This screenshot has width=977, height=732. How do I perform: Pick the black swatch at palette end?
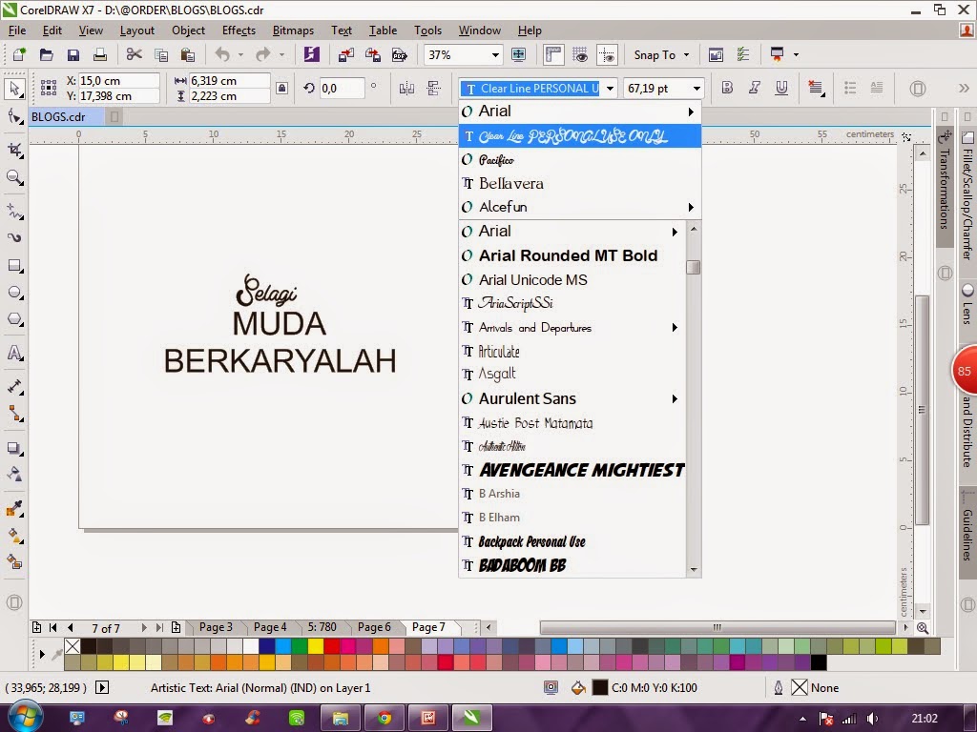(819, 662)
